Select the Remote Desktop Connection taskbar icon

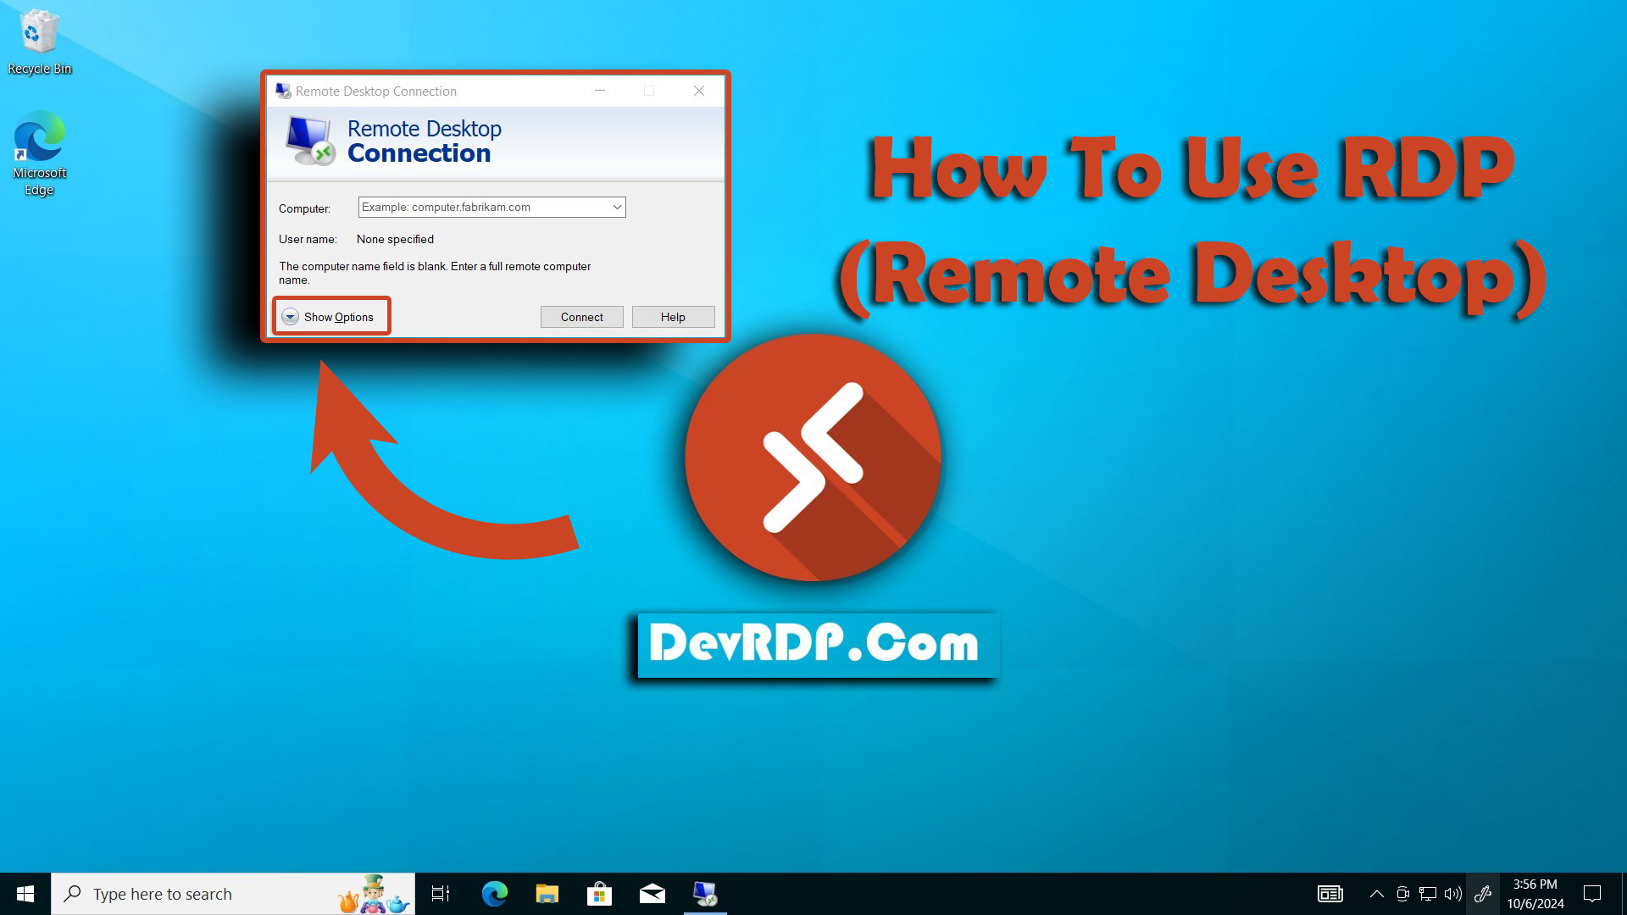point(705,893)
